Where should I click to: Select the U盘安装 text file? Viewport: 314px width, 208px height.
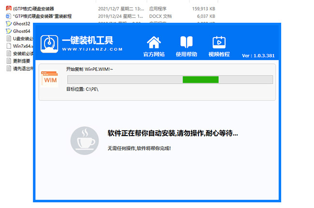tap(22, 39)
